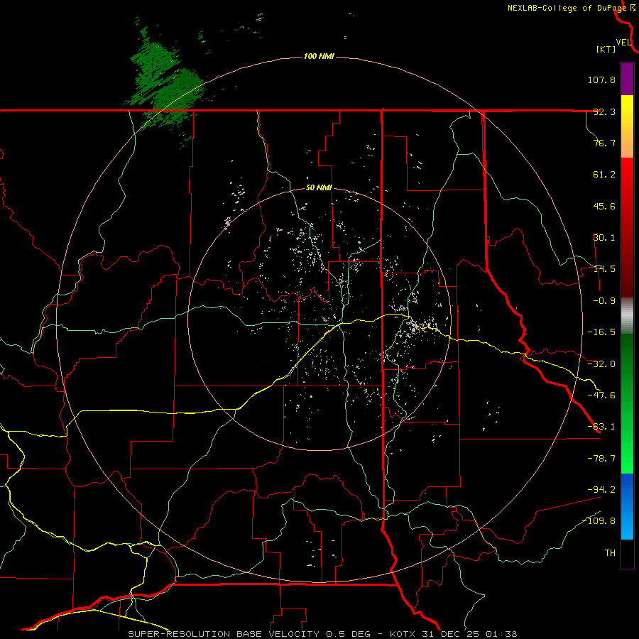The image size is (639, 639).
Task: Click the NEXLAB-College of DuPage credit text
Action: pyautogui.click(x=567, y=8)
